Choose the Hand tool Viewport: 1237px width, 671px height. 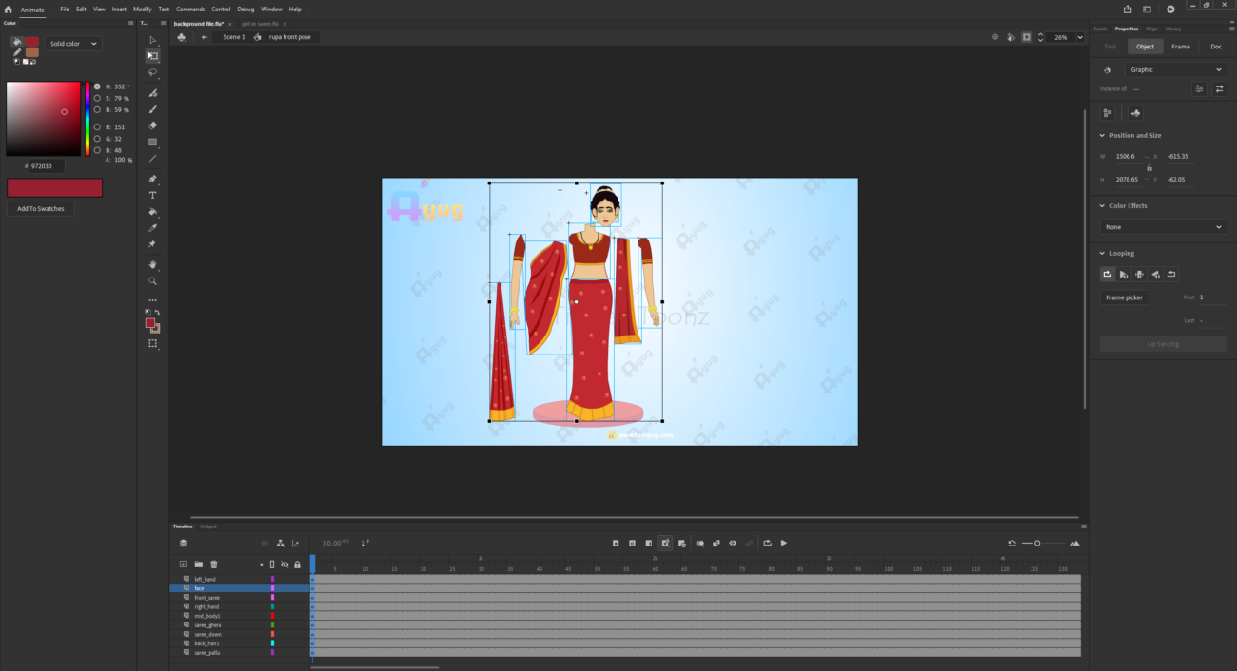[152, 264]
